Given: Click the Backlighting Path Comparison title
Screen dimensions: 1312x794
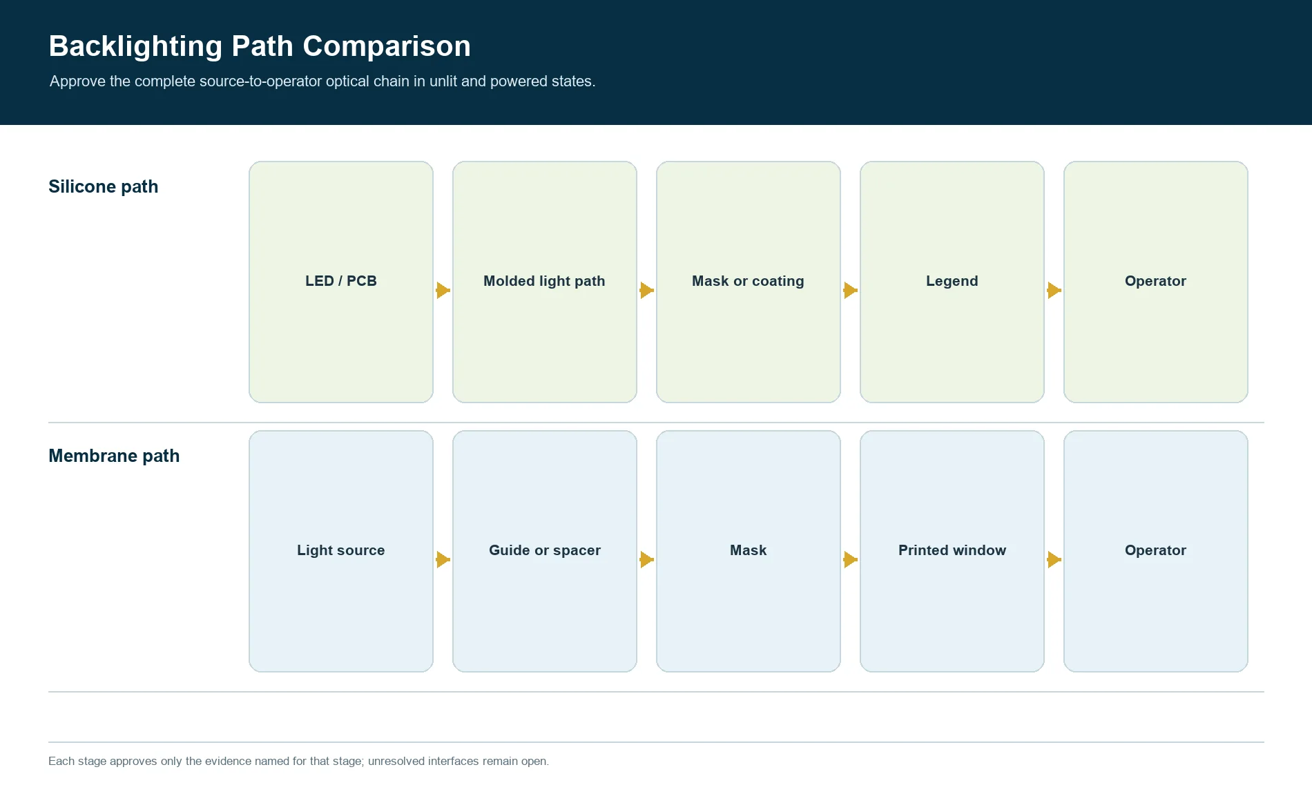Looking at the screenshot, I should pos(260,46).
